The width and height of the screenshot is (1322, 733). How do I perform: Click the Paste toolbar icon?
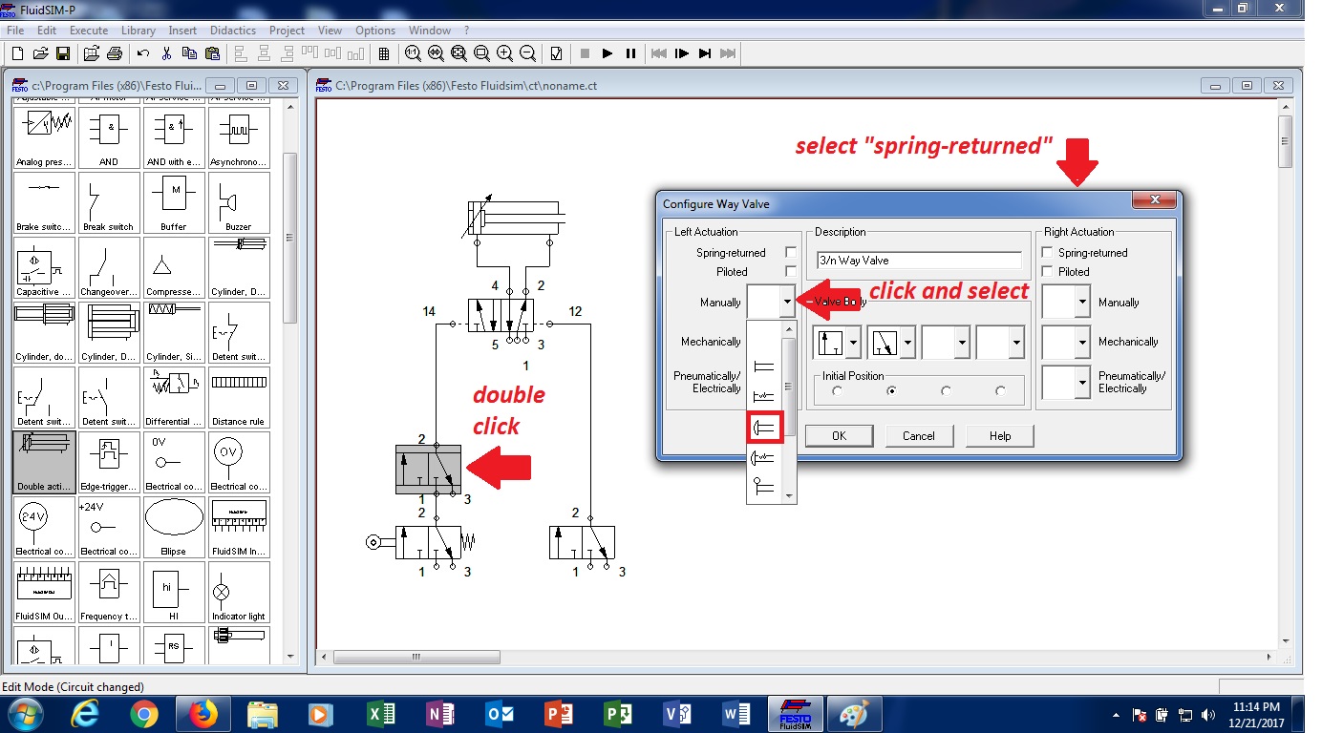pos(212,53)
